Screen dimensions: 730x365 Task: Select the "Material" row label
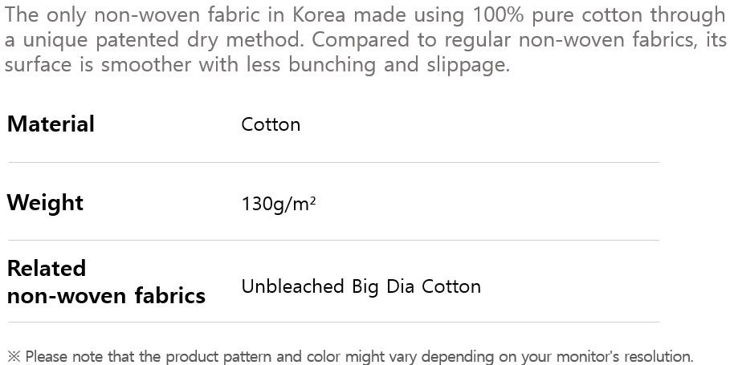tap(51, 124)
